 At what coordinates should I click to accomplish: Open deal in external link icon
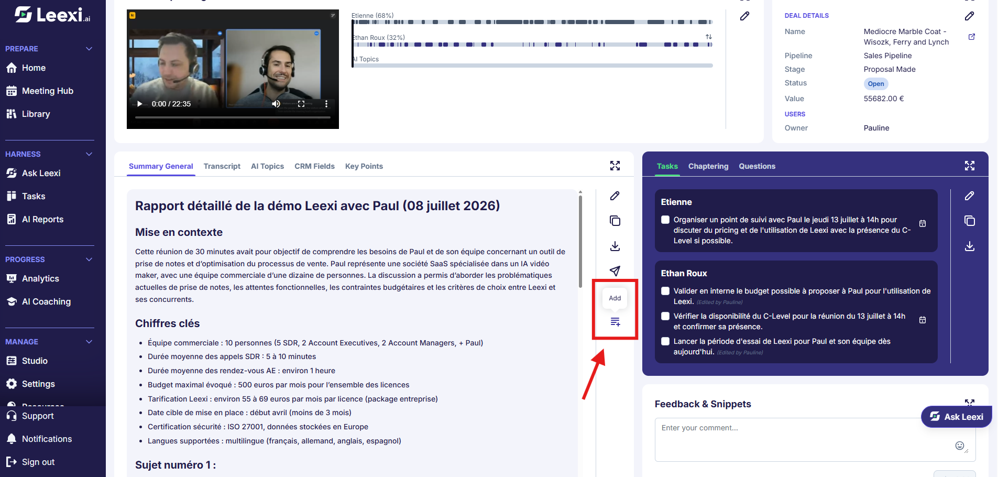(972, 37)
